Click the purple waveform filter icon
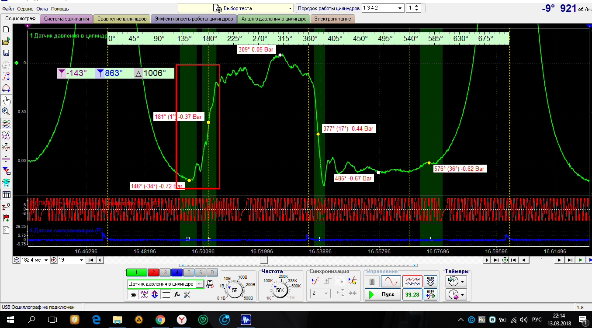 (144, 295)
